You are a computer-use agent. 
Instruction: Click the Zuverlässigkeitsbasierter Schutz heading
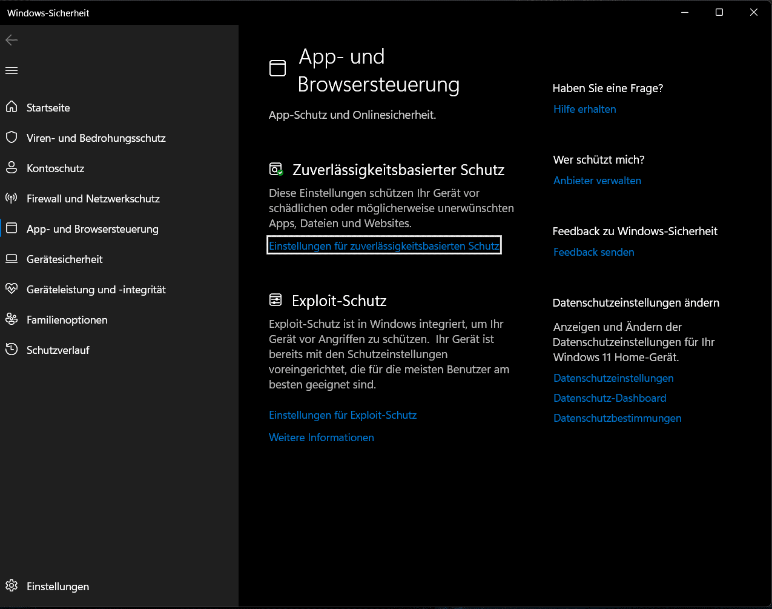click(x=398, y=170)
